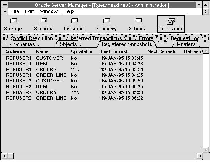
Task: Select the REPUSER1 ITEM snapshot row
Action: [x=75, y=64]
